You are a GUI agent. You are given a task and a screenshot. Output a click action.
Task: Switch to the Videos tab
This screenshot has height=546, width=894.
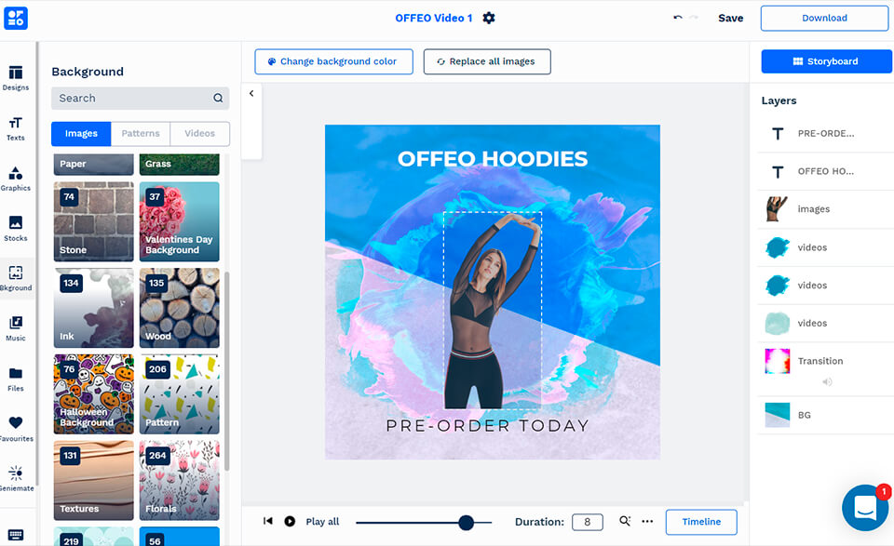[x=199, y=133]
